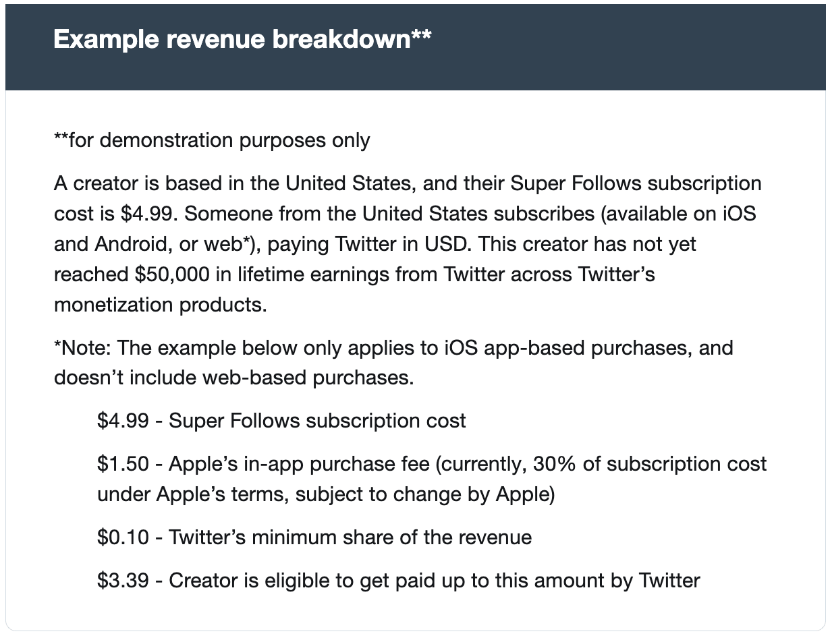Screen dimensions: 830x642
Task: Click the '30% of subscription cost' text
Action: tap(649, 464)
